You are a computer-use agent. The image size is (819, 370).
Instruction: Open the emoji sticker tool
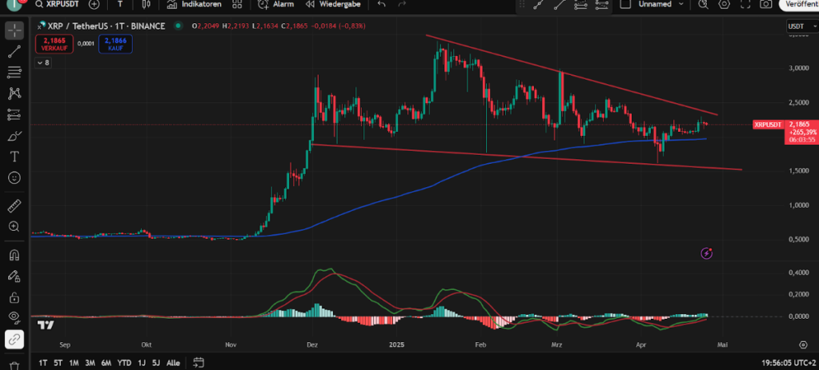click(x=14, y=177)
